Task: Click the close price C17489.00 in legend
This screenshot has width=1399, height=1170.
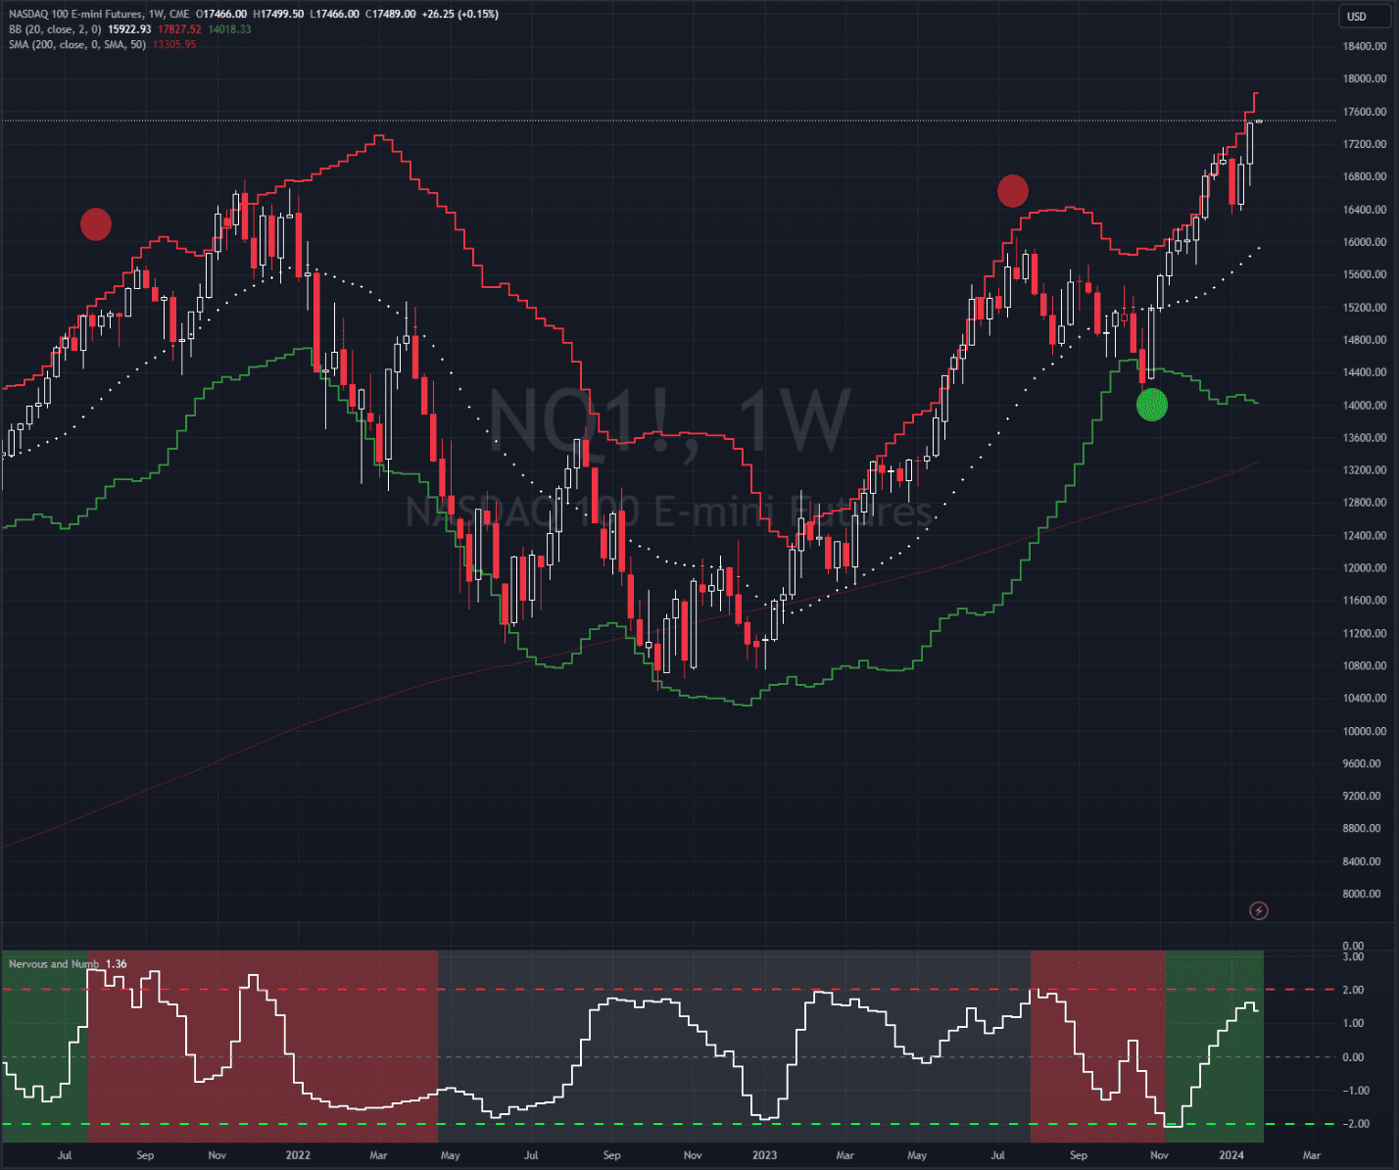Action: (x=391, y=15)
